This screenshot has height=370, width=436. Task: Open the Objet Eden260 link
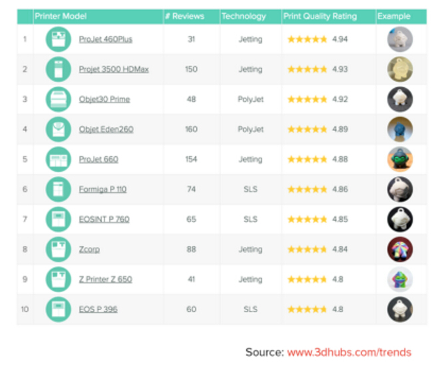tap(107, 130)
